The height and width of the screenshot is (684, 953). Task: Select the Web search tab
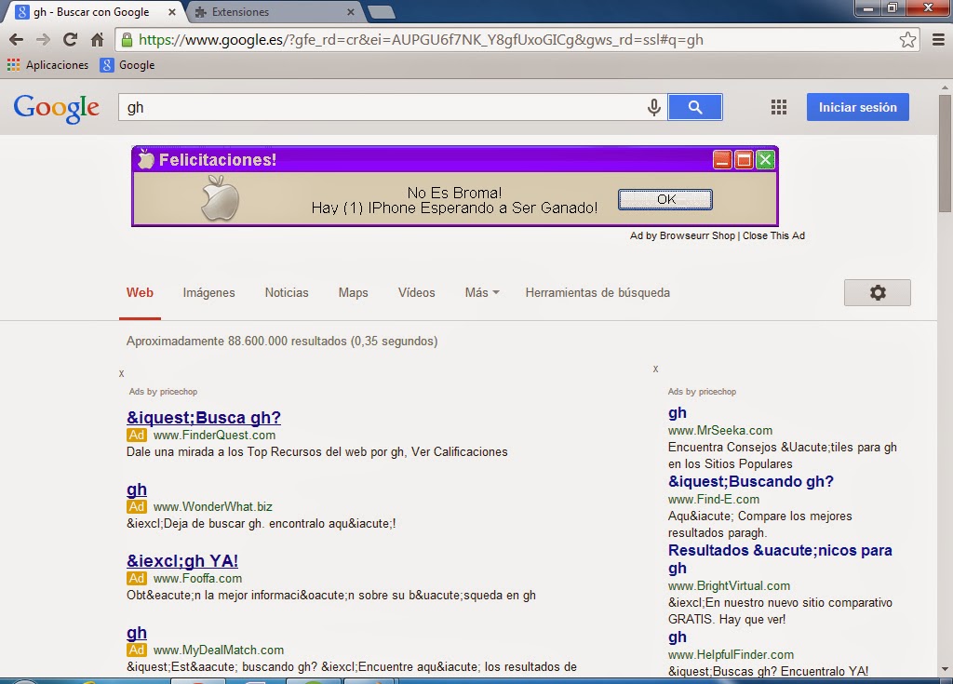140,292
